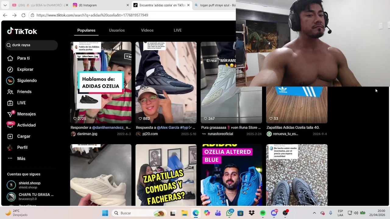Open Microsoft Edge taskbar icon

196,213
